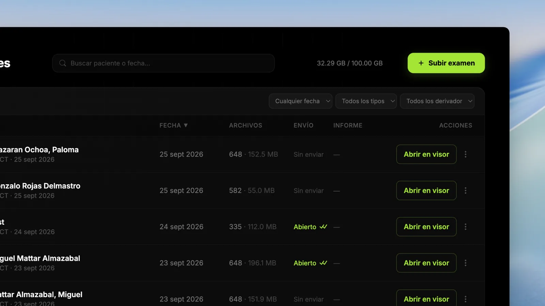
Task: Select patient name Azaran Ochoa, Paloma
Action: (39, 150)
